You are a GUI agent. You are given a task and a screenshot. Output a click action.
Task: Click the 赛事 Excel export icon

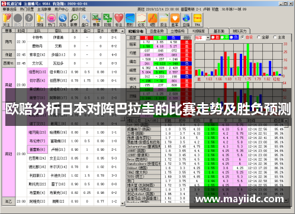pyautogui.click(x=96, y=20)
